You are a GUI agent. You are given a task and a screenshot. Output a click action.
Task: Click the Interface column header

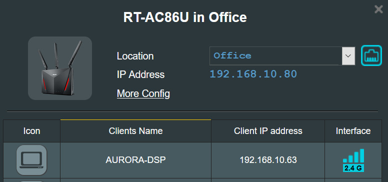tap(353, 131)
